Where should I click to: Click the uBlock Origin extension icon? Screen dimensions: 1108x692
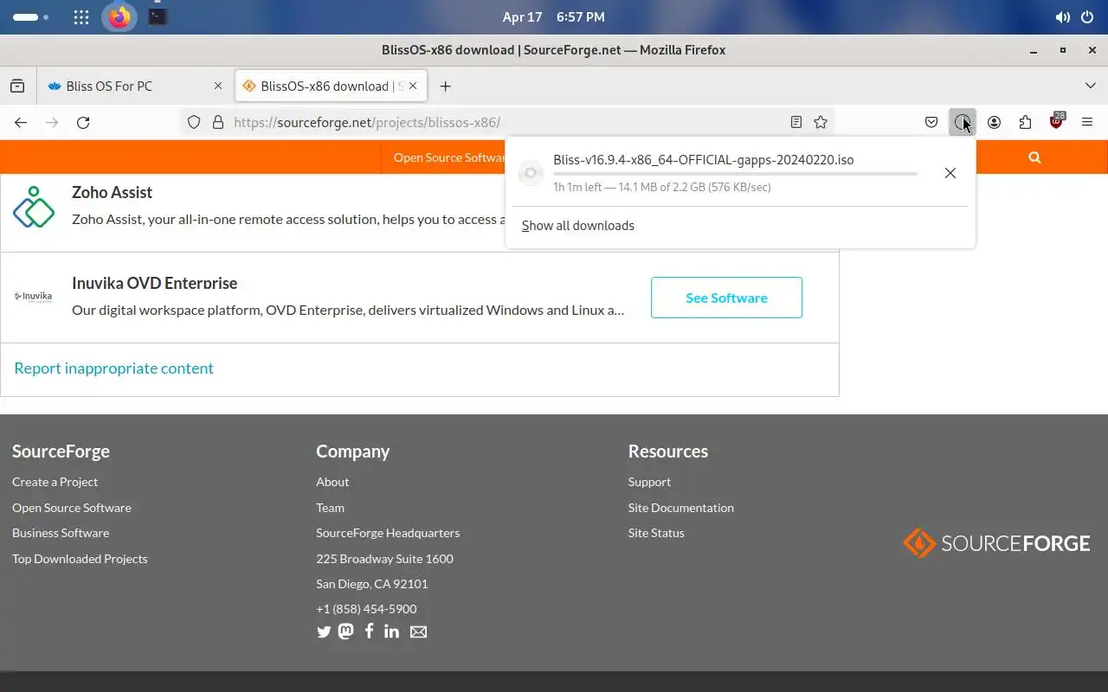[1056, 122]
